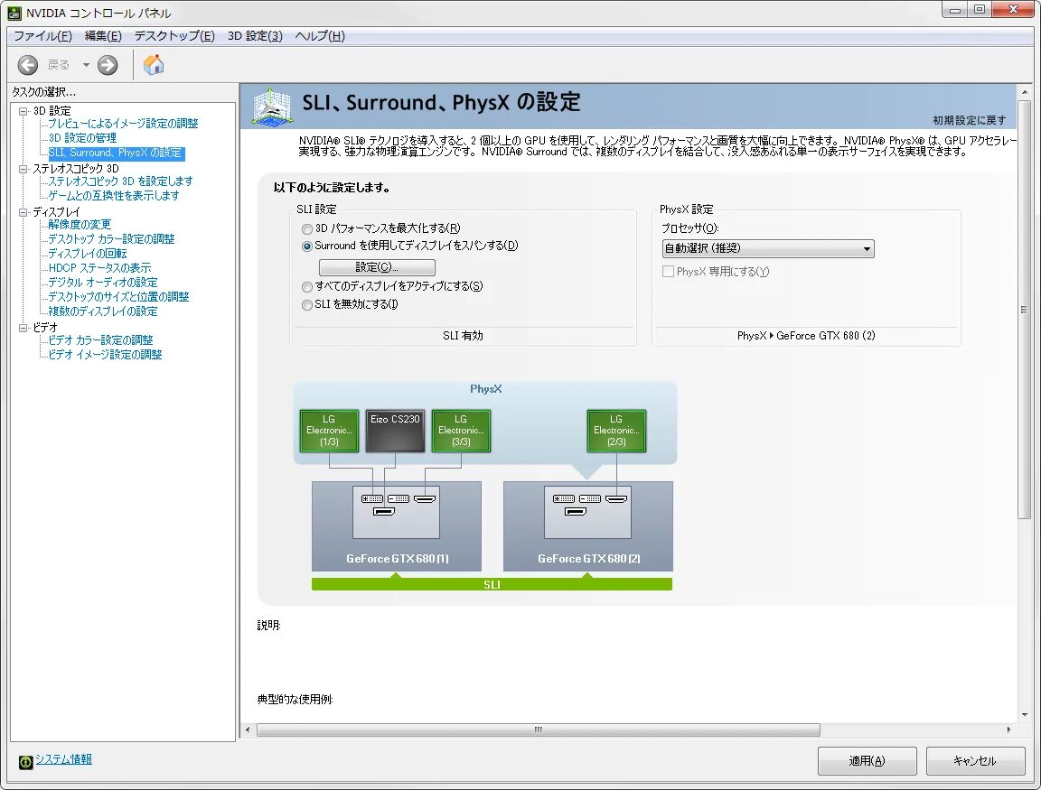Click second DVI connector on GTX 680 (2)

tap(589, 498)
